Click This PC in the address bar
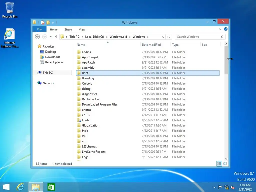The height and width of the screenshot is (192, 256). pyautogui.click(x=74, y=37)
